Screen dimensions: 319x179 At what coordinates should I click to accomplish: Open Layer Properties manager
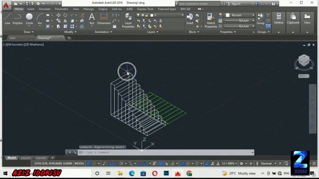(x=128, y=20)
